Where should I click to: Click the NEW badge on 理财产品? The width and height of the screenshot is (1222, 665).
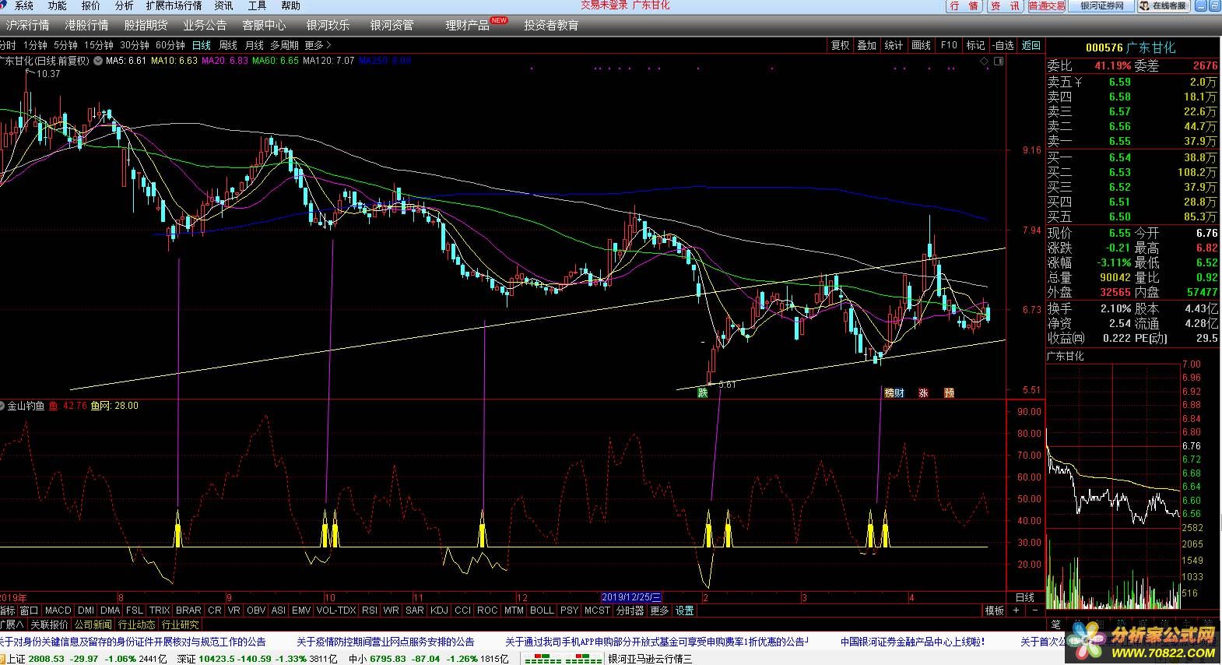(499, 20)
